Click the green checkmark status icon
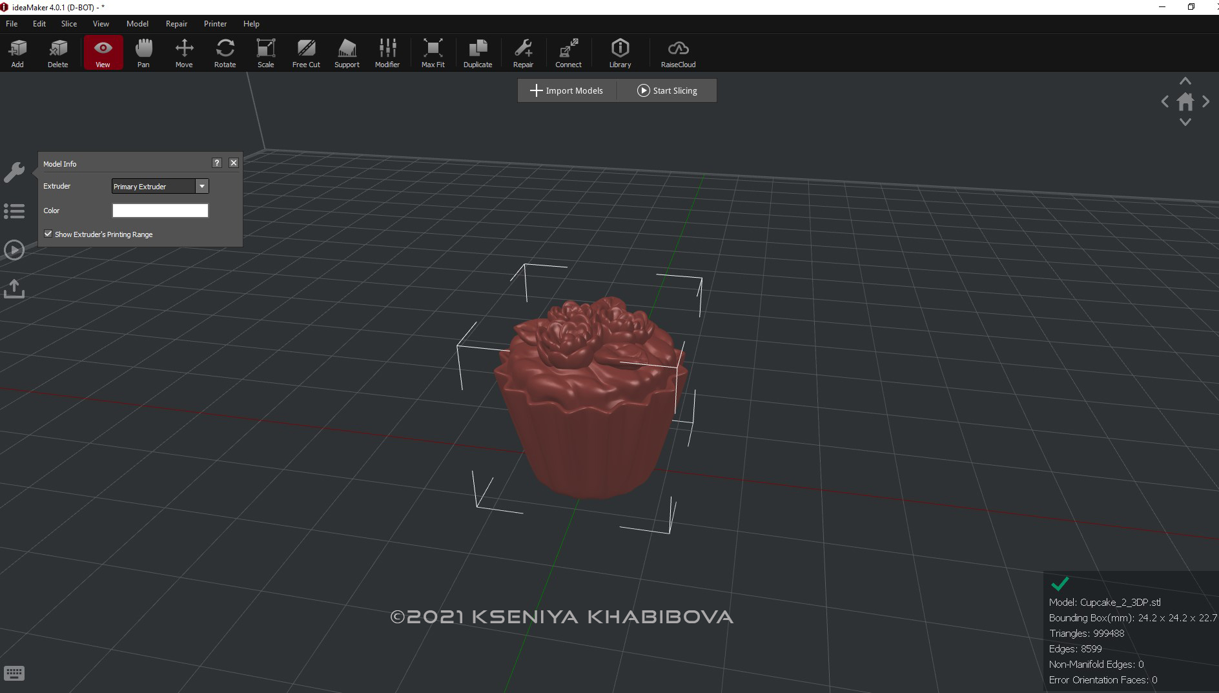The height and width of the screenshot is (693, 1219). 1060,584
